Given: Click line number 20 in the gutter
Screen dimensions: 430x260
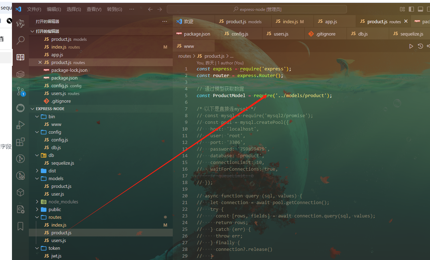Looking at the screenshot, I should [185, 196].
